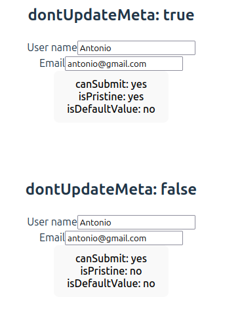Viewport: 242px width, 316px height.
Task: Click the "dontUpdateMeta: false" heading
Action: click(111, 189)
